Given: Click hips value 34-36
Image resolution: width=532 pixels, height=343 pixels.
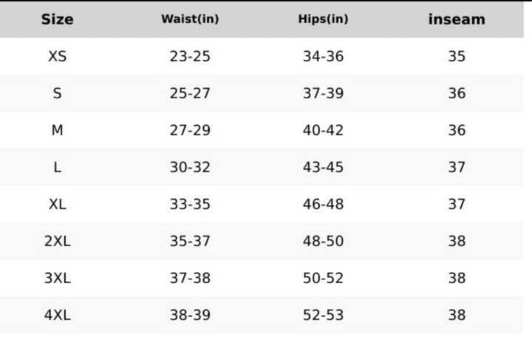Looking at the screenshot, I should 323,56.
